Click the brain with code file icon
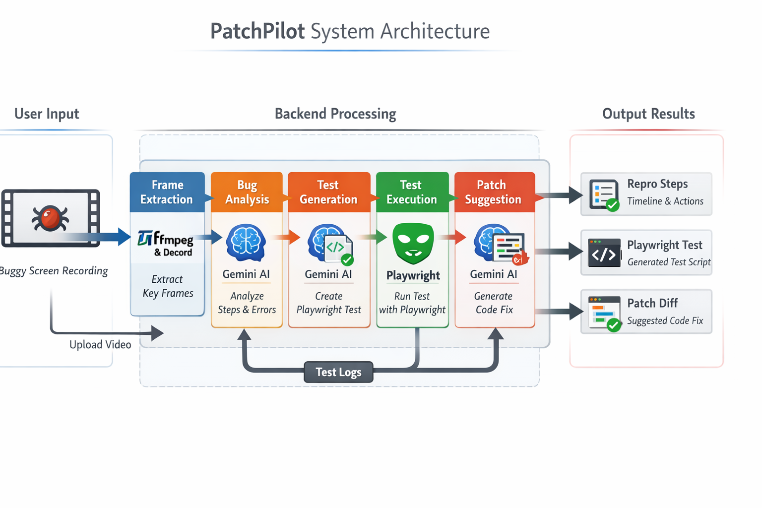The width and height of the screenshot is (762, 508). (x=330, y=244)
